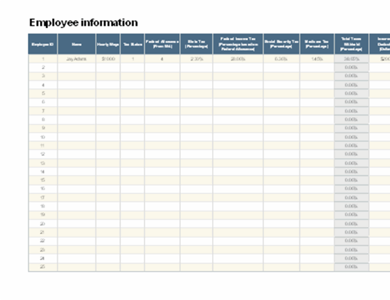Select the $10.00 hourly wage cell
This screenshot has width=390, height=300.
(x=107, y=59)
